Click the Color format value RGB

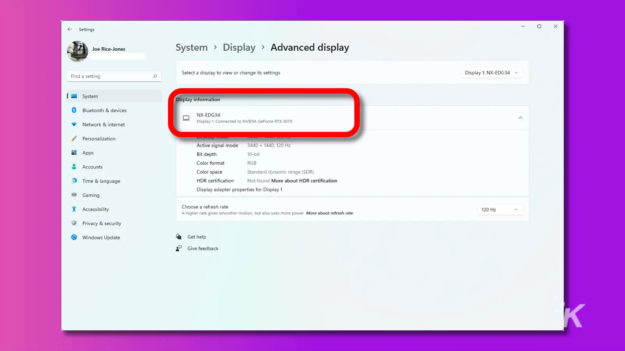[x=252, y=163]
